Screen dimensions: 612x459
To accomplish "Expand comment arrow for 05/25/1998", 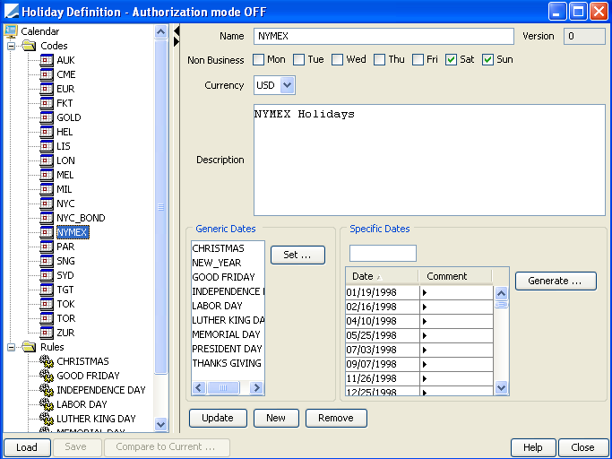I will [425, 335].
